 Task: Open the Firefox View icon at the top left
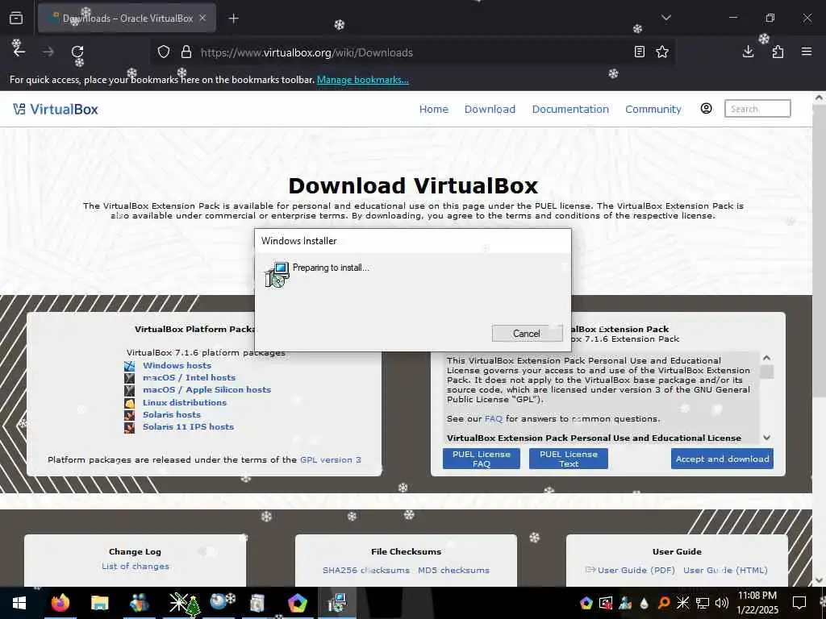(x=16, y=18)
